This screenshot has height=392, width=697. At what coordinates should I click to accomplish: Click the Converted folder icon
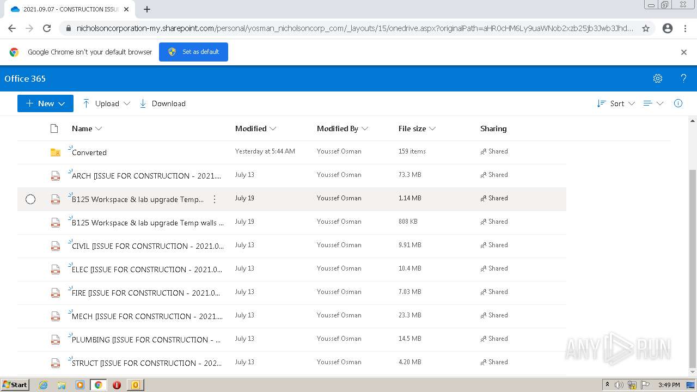tap(55, 152)
